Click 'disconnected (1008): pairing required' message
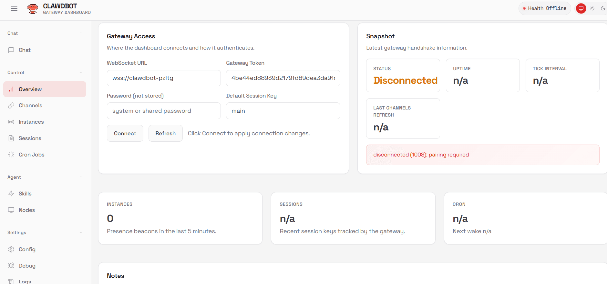 point(421,155)
